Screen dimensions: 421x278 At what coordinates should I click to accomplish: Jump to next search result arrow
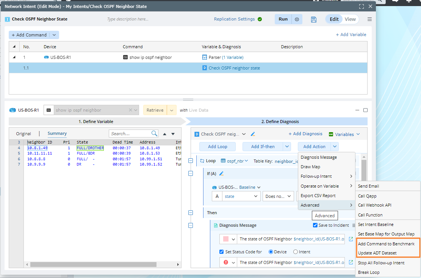173,134
